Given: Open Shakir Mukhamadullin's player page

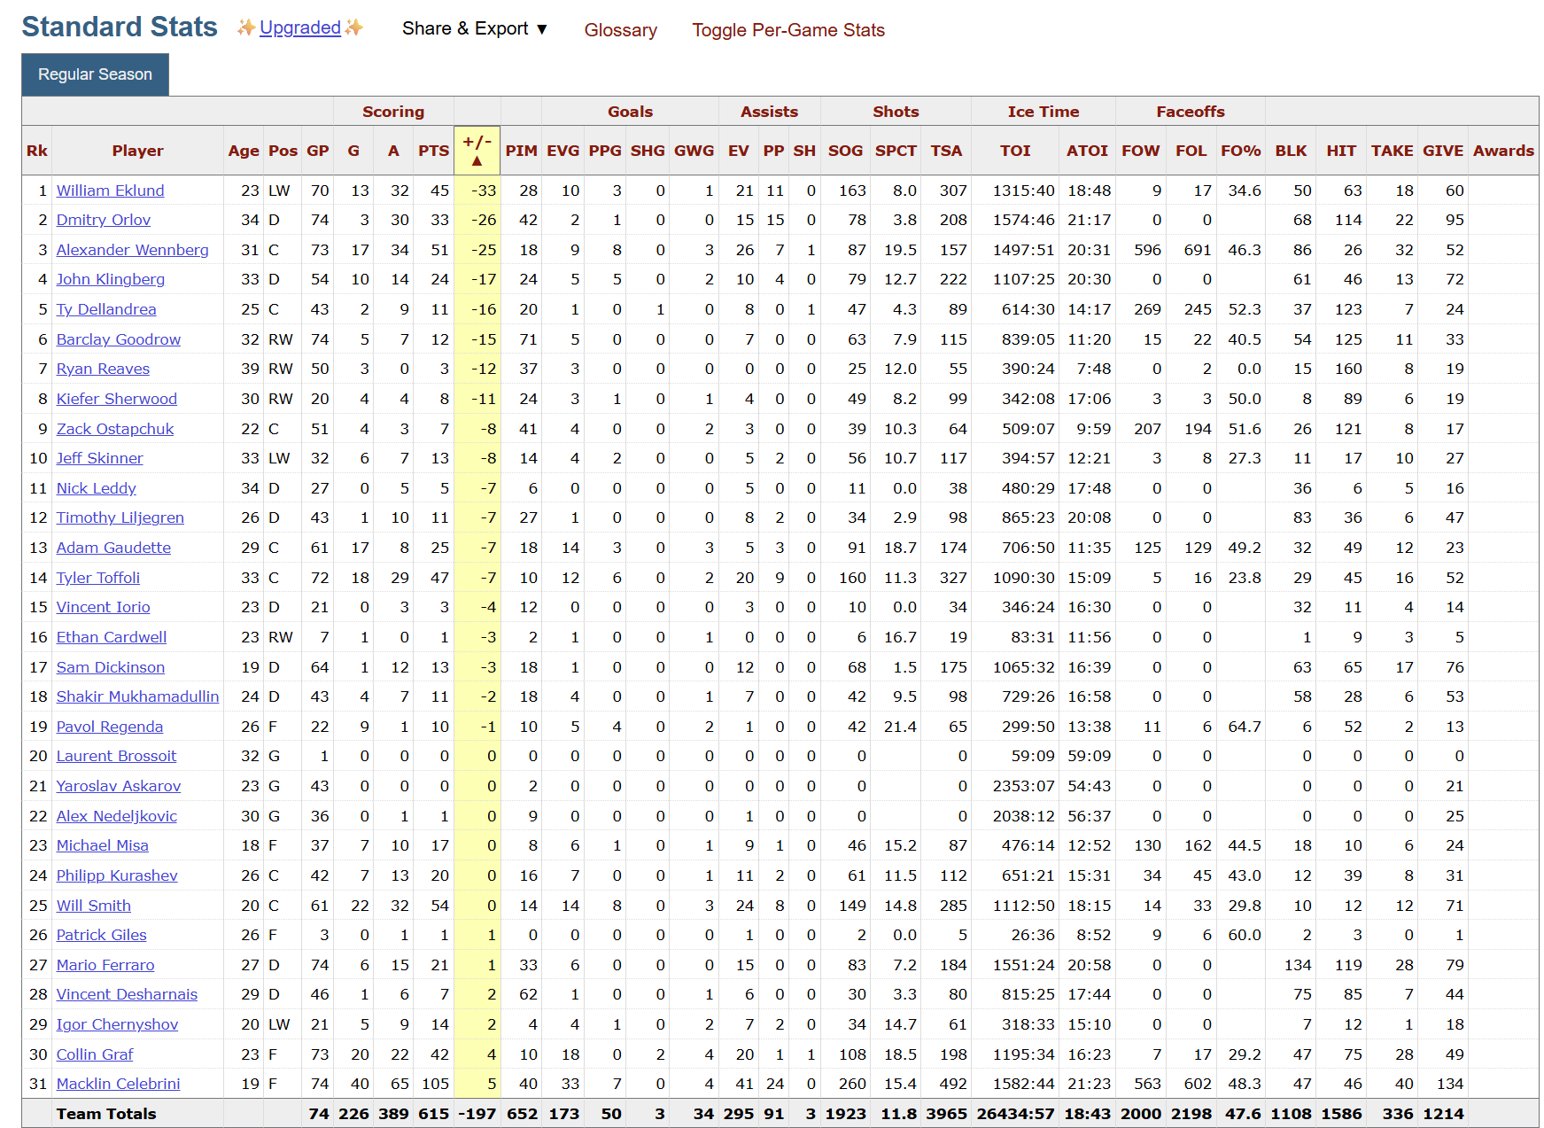Looking at the screenshot, I should [x=137, y=696].
